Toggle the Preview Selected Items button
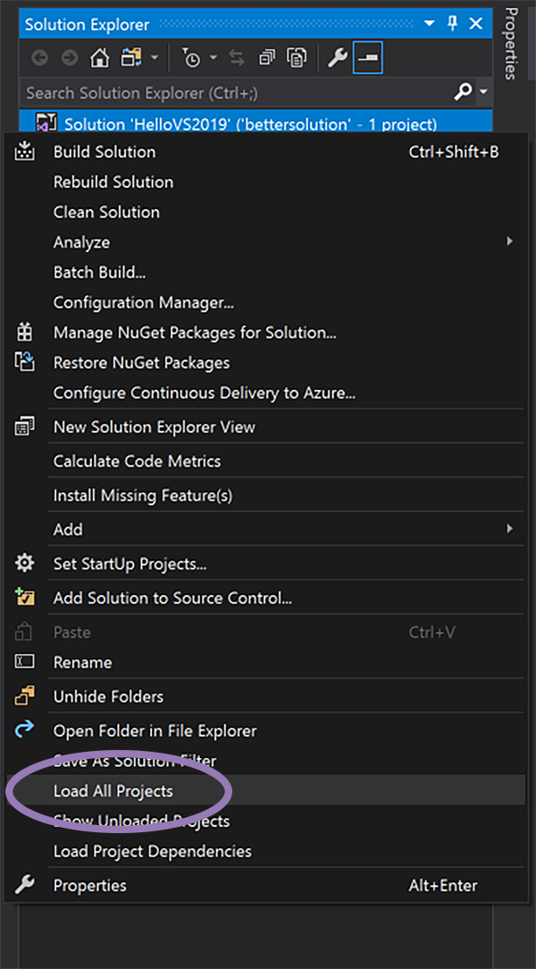536x969 pixels. (x=367, y=59)
